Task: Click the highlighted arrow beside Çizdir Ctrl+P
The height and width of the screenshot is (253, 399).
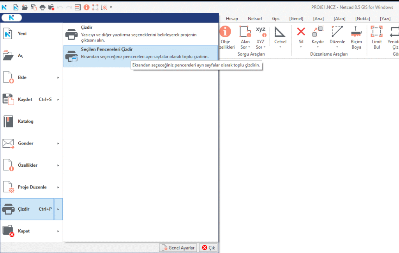Action: click(58, 209)
